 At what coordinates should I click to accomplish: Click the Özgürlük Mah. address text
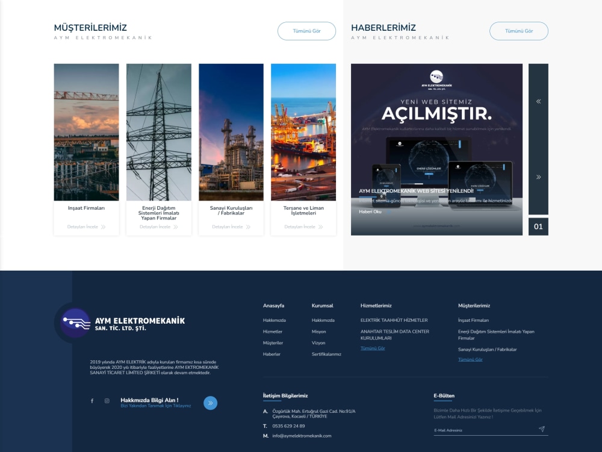tap(314, 414)
